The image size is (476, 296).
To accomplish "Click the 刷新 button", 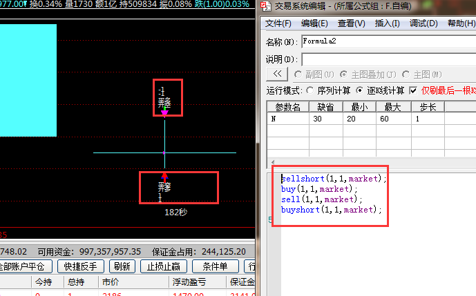I will pos(122,266).
